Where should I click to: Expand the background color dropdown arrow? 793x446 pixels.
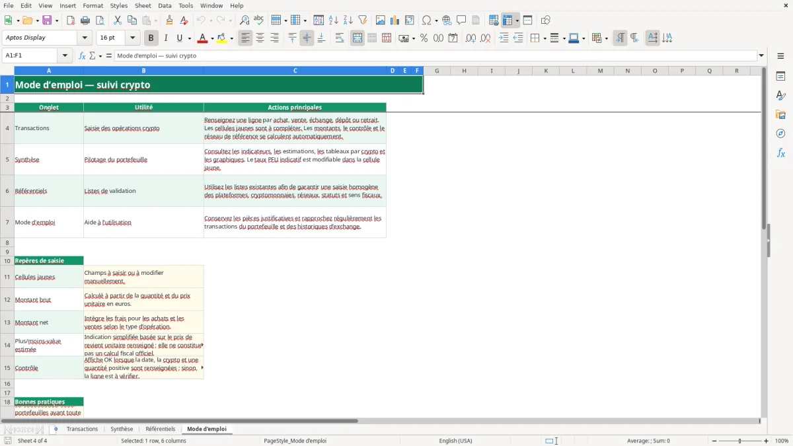(231, 38)
